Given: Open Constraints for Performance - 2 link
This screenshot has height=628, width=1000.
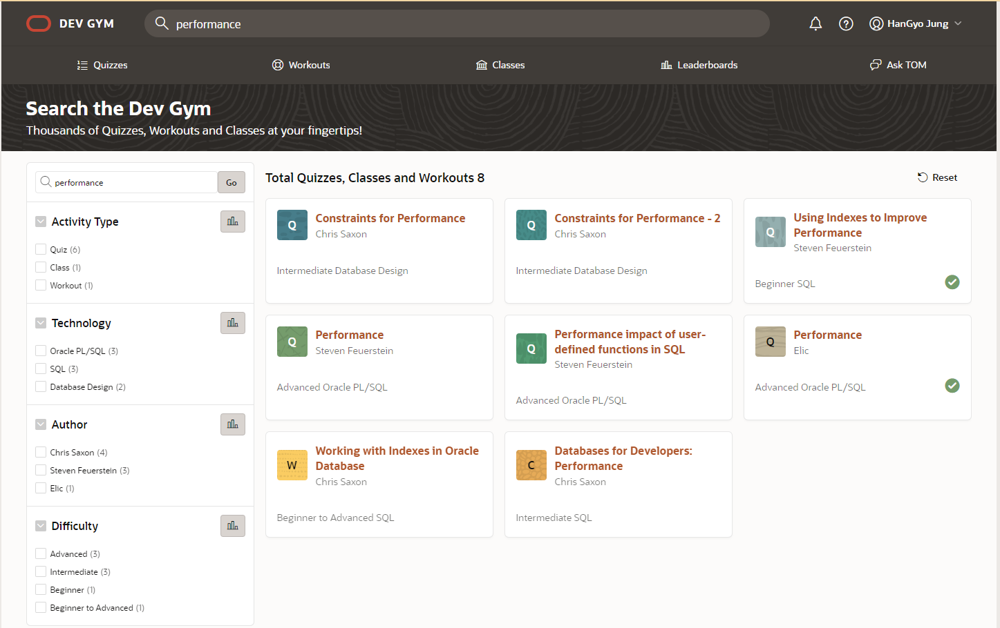Looking at the screenshot, I should pyautogui.click(x=637, y=218).
